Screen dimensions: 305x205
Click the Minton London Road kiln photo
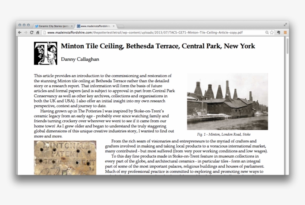[x=227, y=101]
